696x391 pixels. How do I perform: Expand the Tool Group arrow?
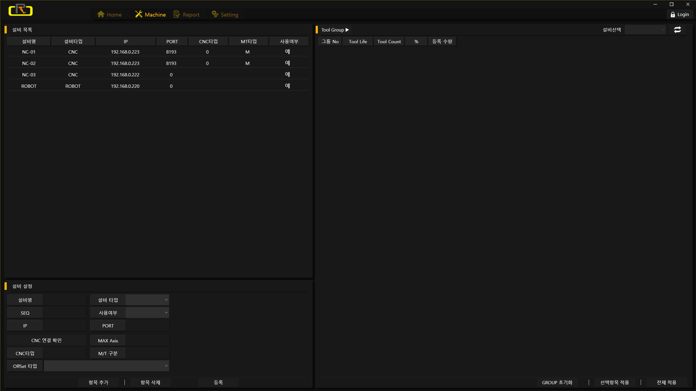click(x=347, y=30)
